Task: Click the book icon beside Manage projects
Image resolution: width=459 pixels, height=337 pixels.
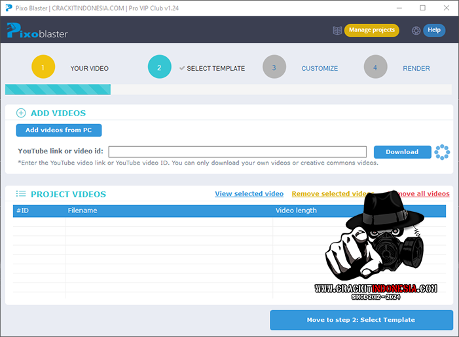Action: click(x=337, y=30)
